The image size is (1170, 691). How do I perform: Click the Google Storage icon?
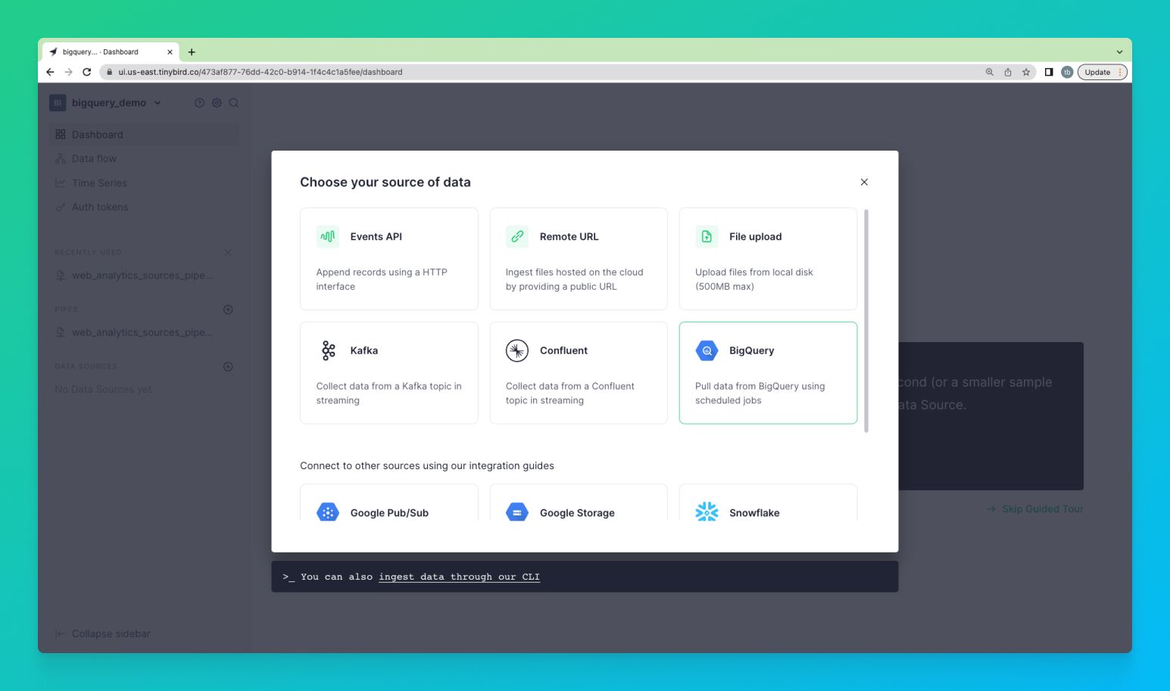(x=517, y=512)
